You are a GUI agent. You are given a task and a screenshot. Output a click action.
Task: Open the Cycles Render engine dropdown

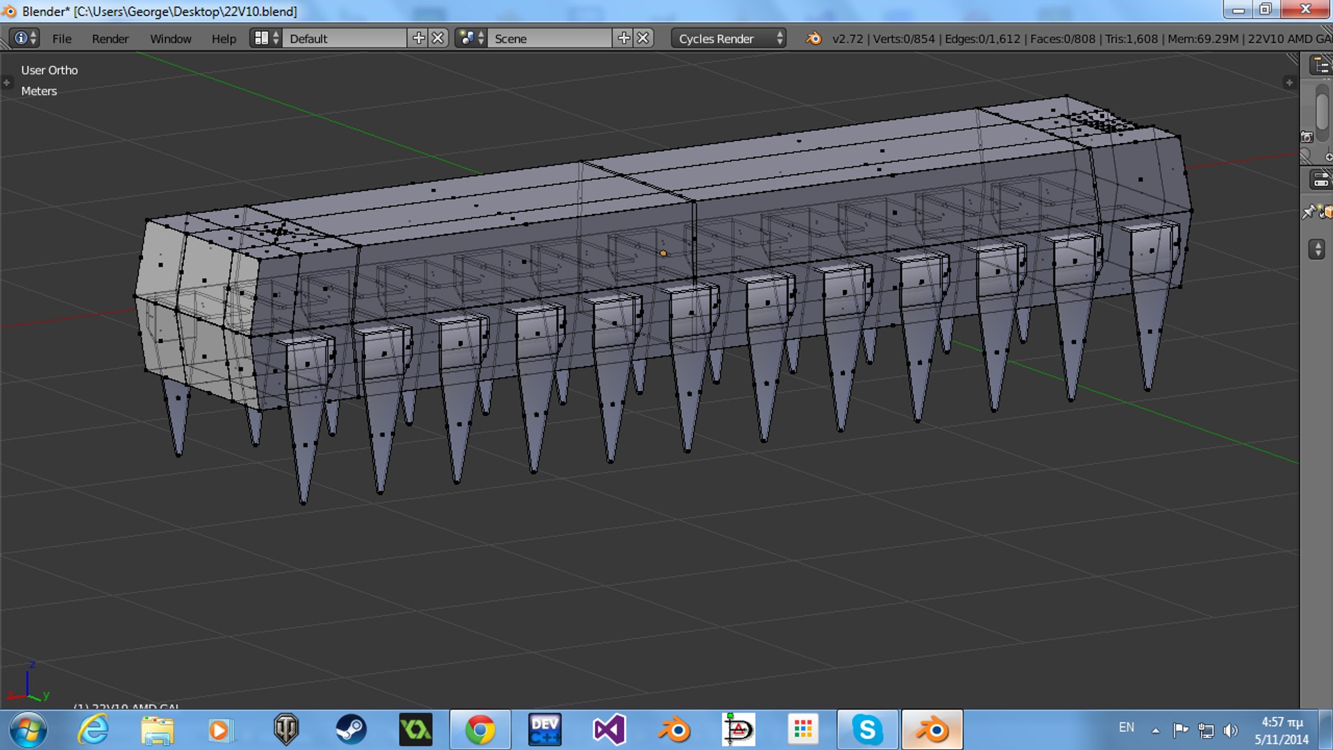point(729,38)
